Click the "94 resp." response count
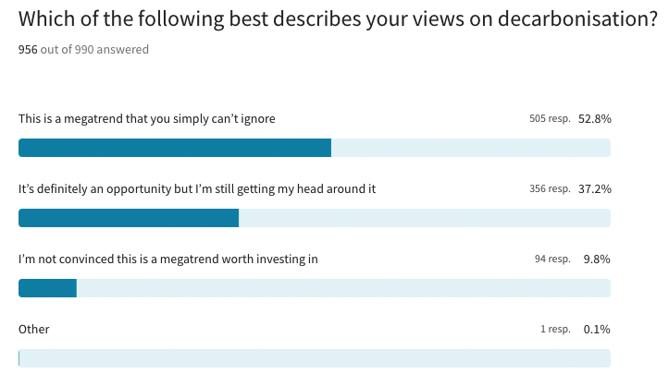 tap(552, 259)
